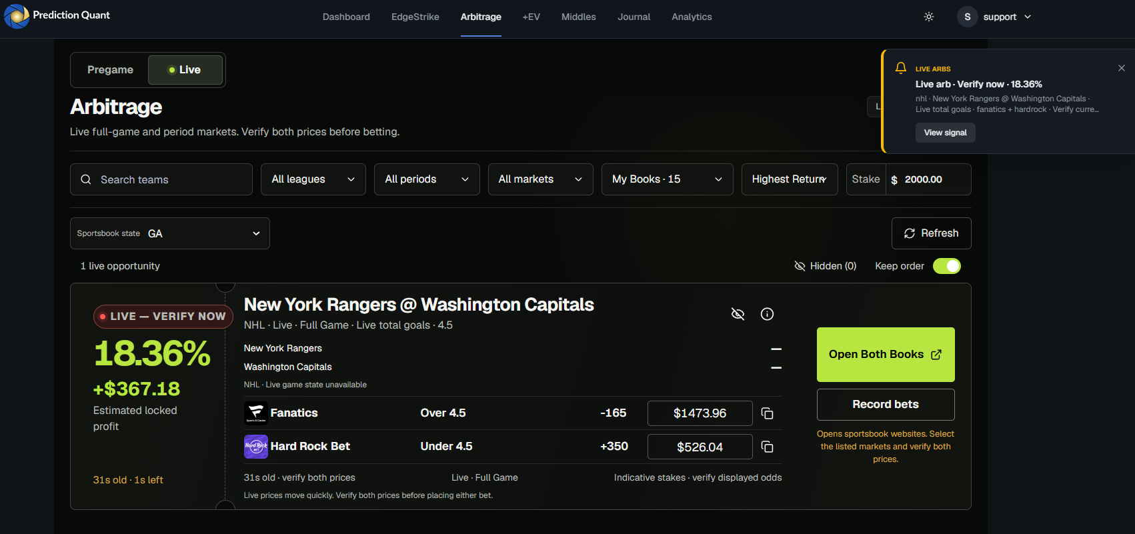Open the All periods dropdown
This screenshot has height=534, width=1135.
427,179
